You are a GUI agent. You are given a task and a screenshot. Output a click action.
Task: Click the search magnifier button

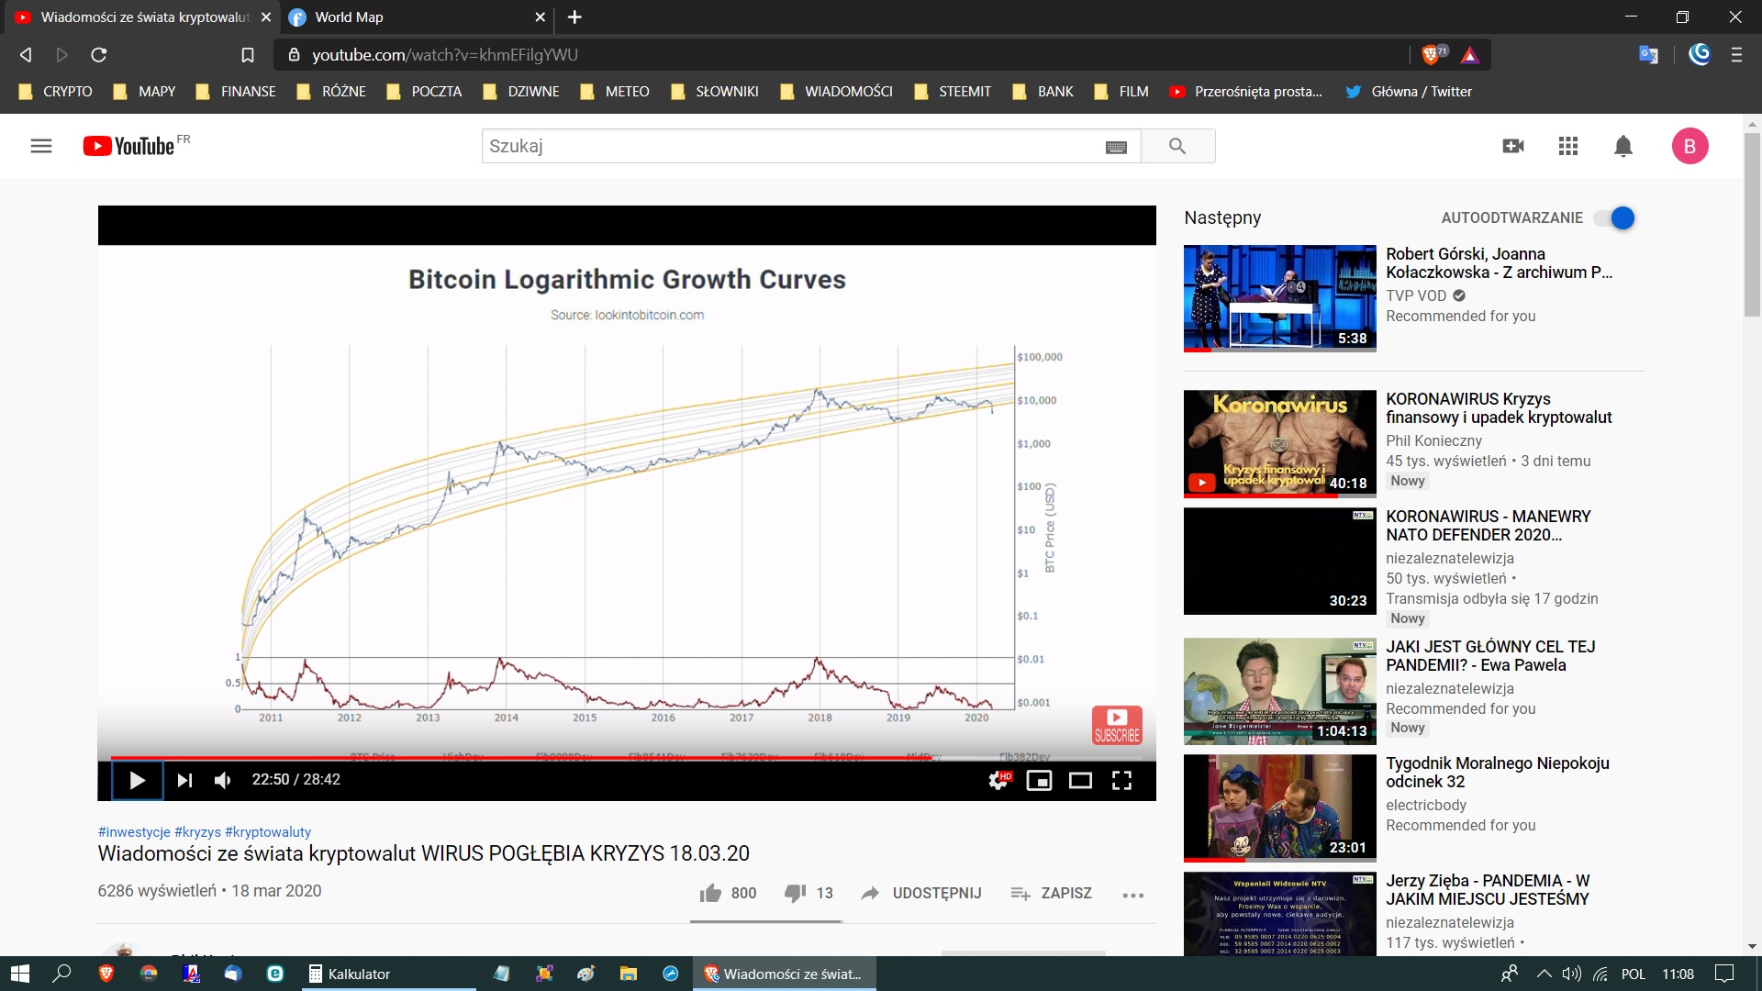point(1177,146)
